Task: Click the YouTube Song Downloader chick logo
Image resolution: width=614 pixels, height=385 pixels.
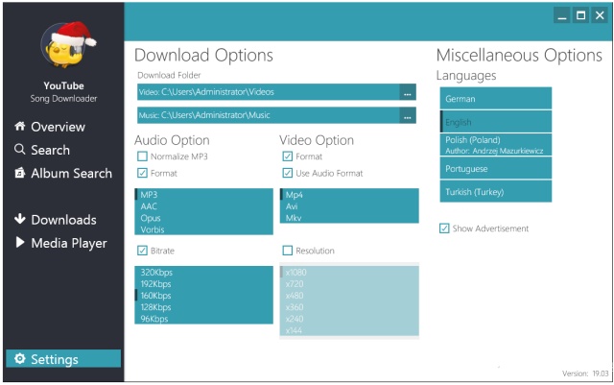Action: (x=62, y=46)
